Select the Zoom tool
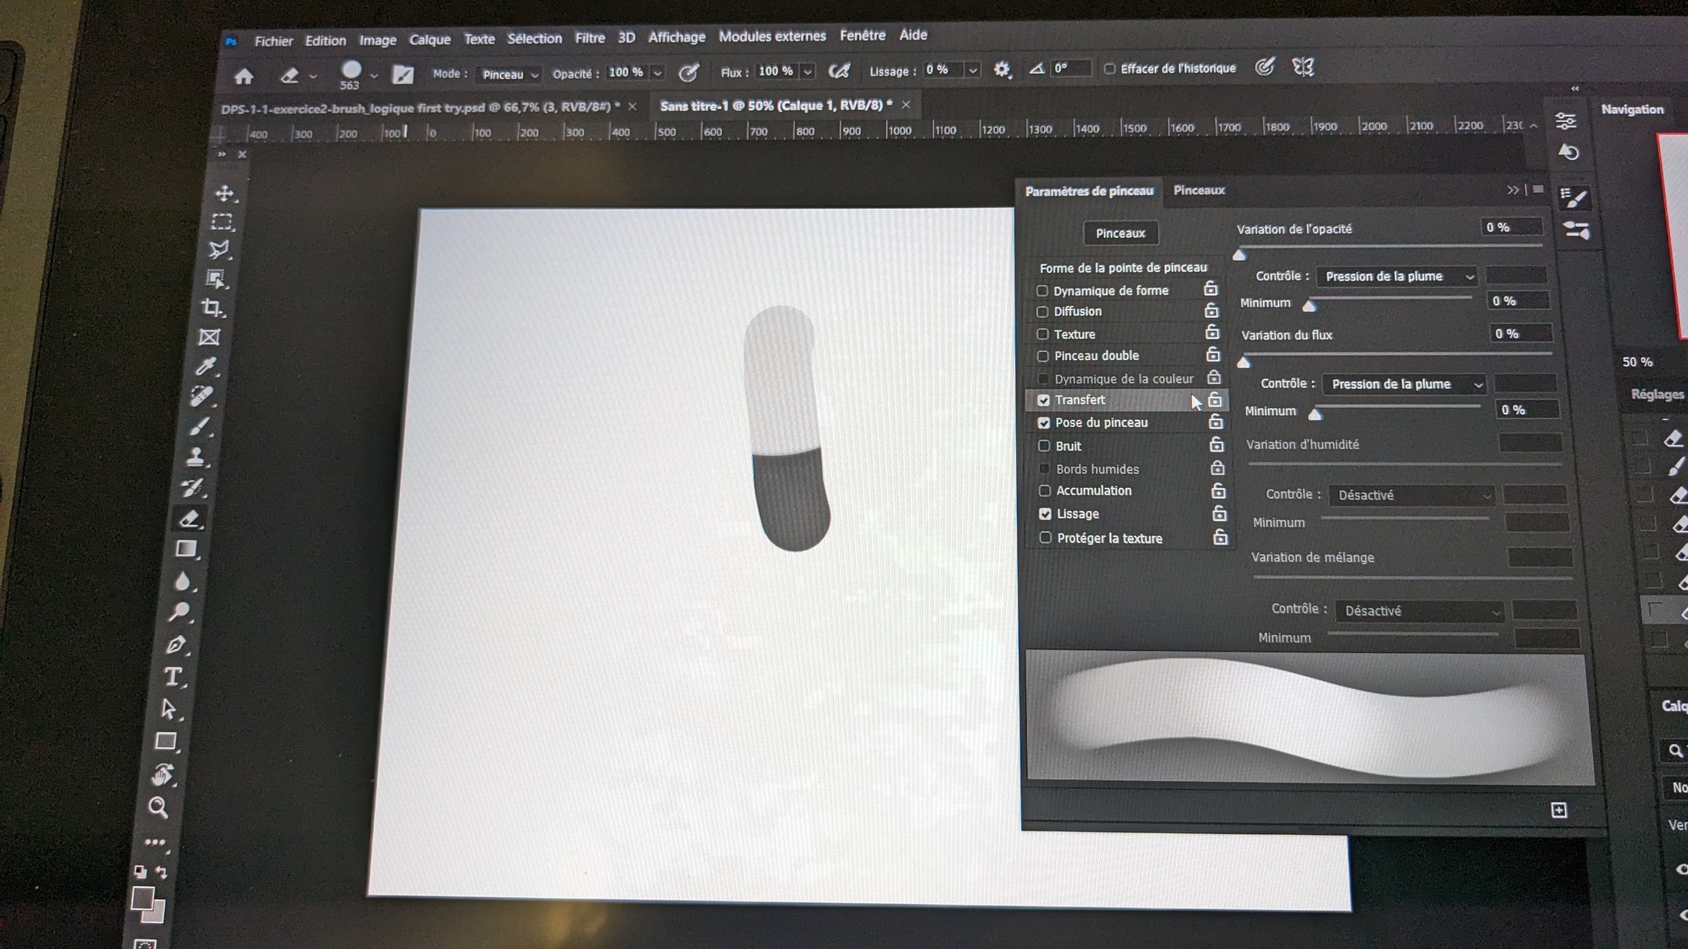The height and width of the screenshot is (949, 1688). tap(158, 807)
